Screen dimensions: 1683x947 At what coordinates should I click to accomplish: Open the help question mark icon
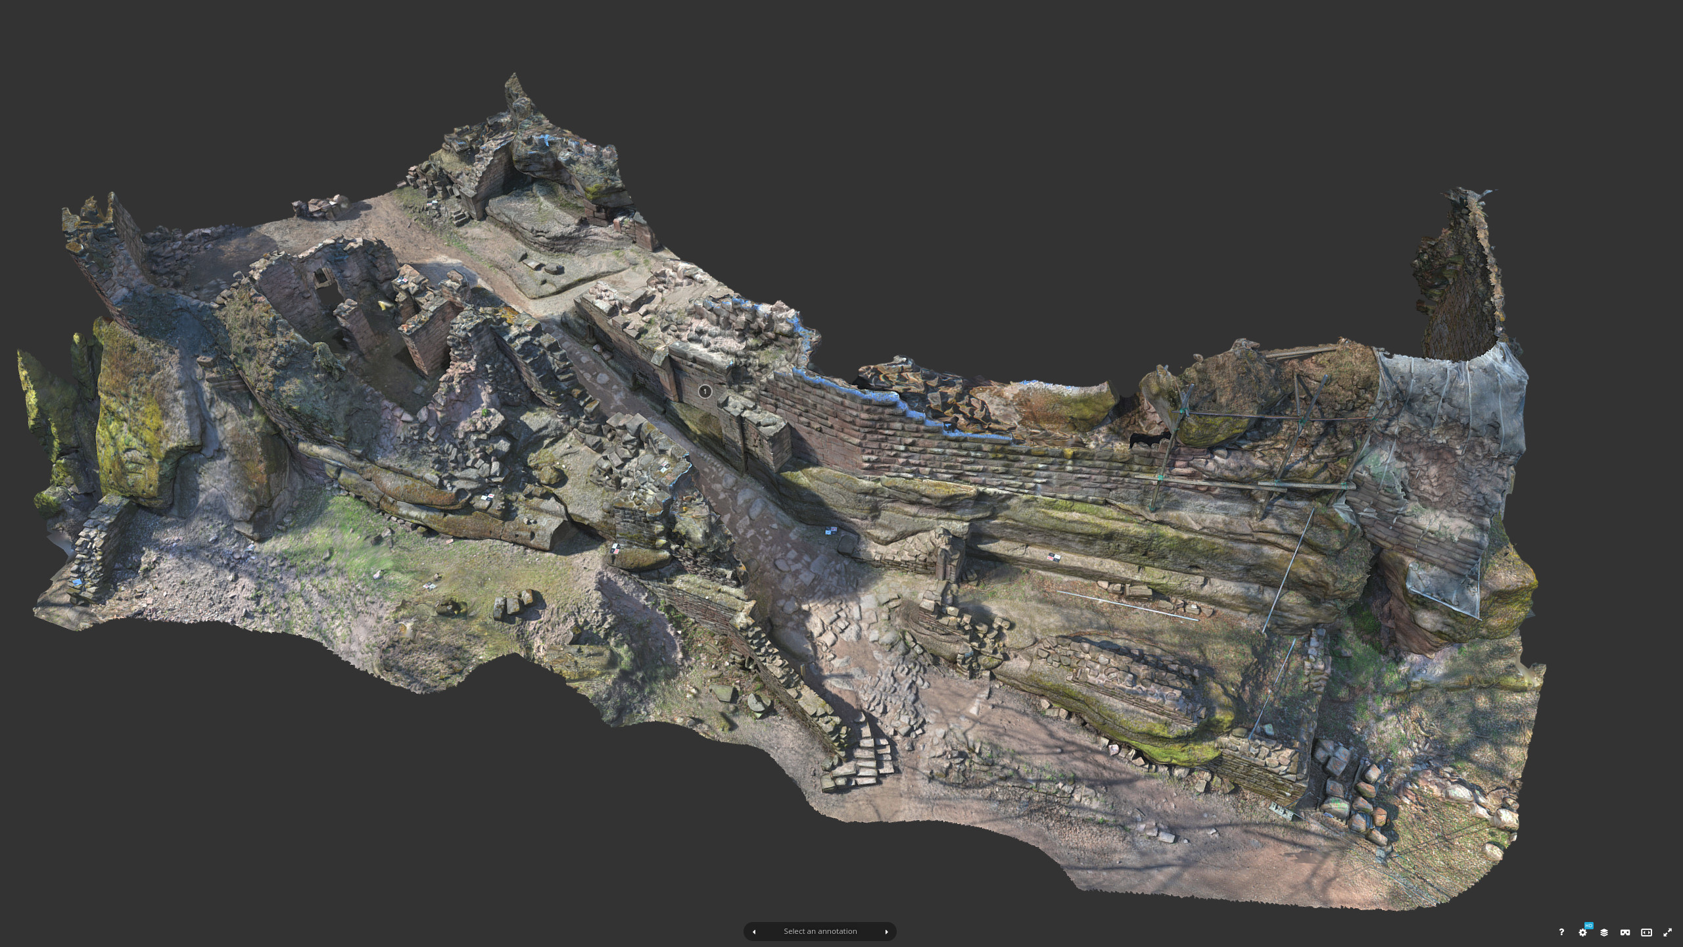tap(1561, 932)
